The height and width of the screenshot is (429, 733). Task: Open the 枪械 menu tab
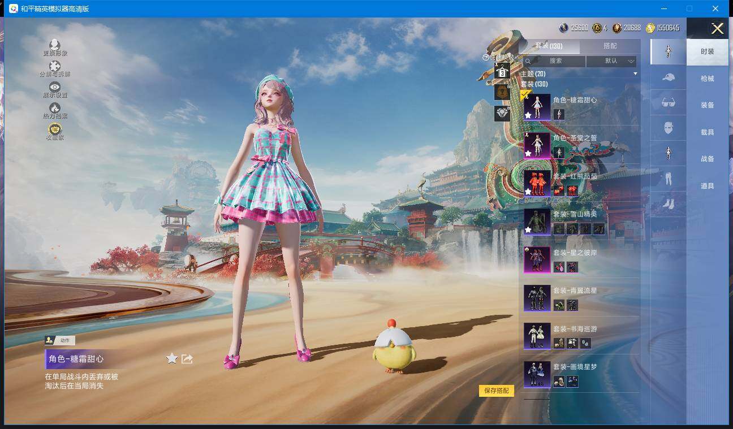coord(707,79)
